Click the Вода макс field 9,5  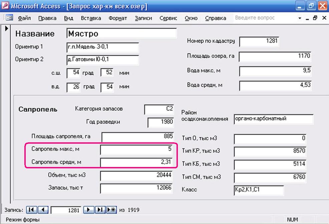coord(275,71)
